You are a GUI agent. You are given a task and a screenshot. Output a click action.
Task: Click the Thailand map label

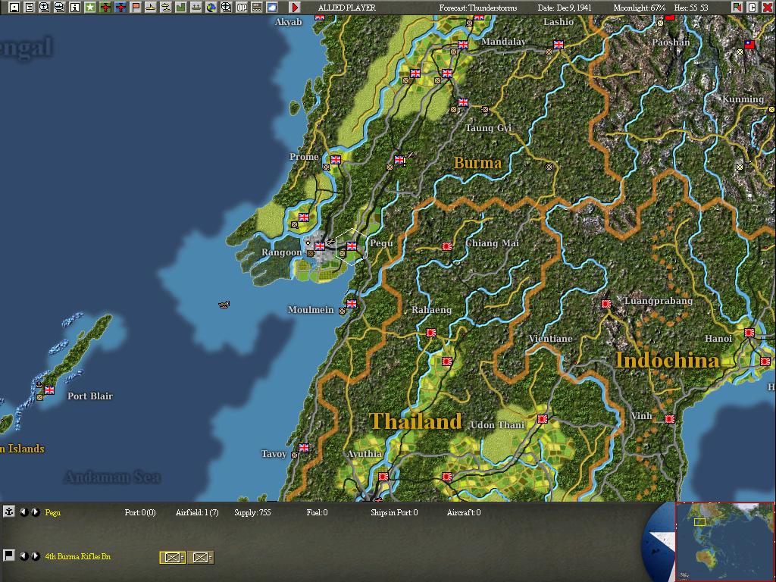(416, 421)
